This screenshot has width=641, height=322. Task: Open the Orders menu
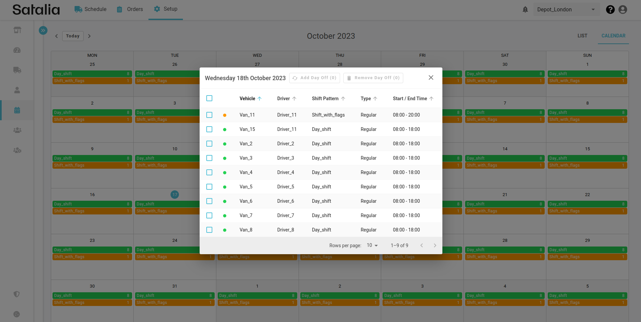coord(130,9)
